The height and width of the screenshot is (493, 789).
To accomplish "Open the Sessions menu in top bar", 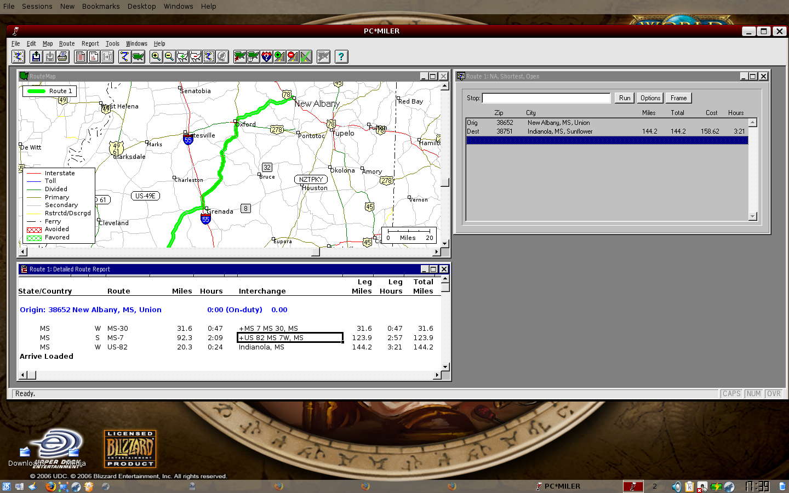I will [37, 7].
